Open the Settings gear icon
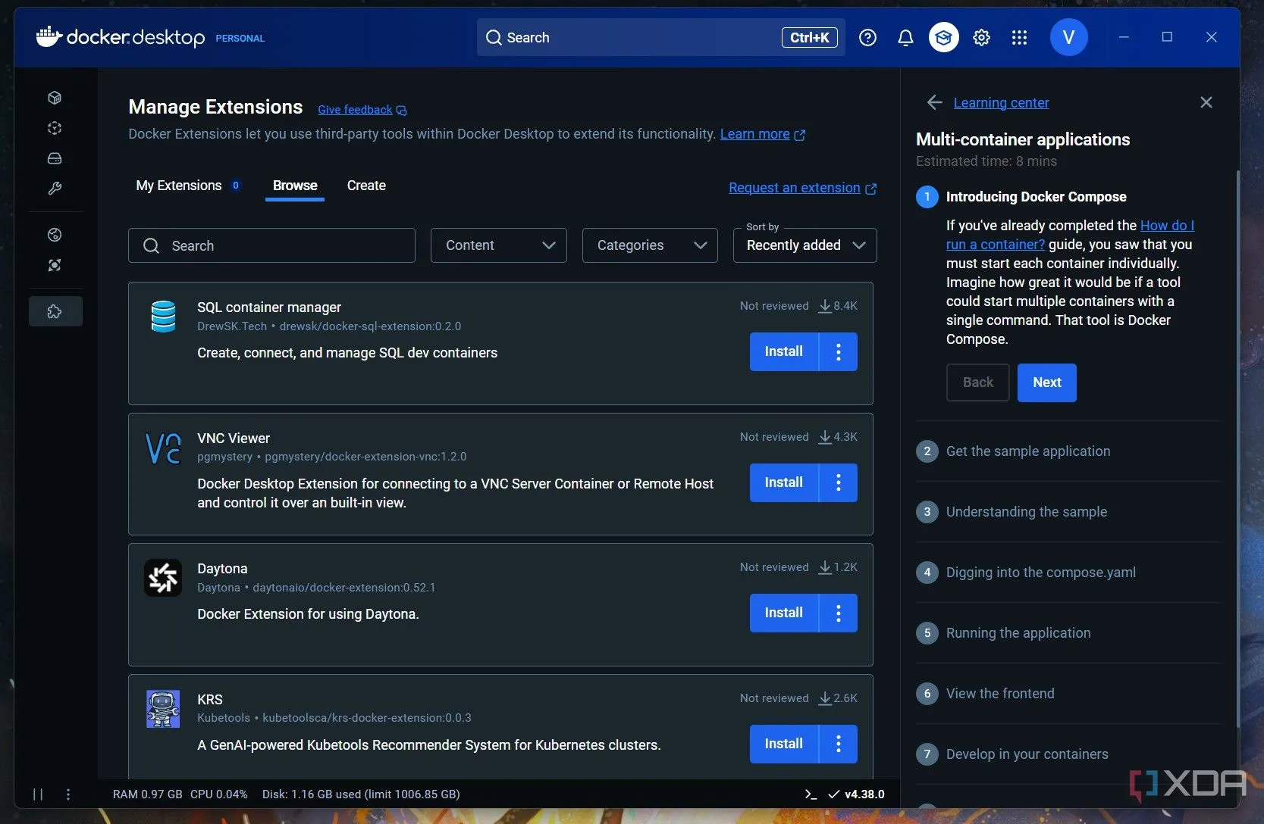Screen dimensions: 1264x824 point(981,38)
